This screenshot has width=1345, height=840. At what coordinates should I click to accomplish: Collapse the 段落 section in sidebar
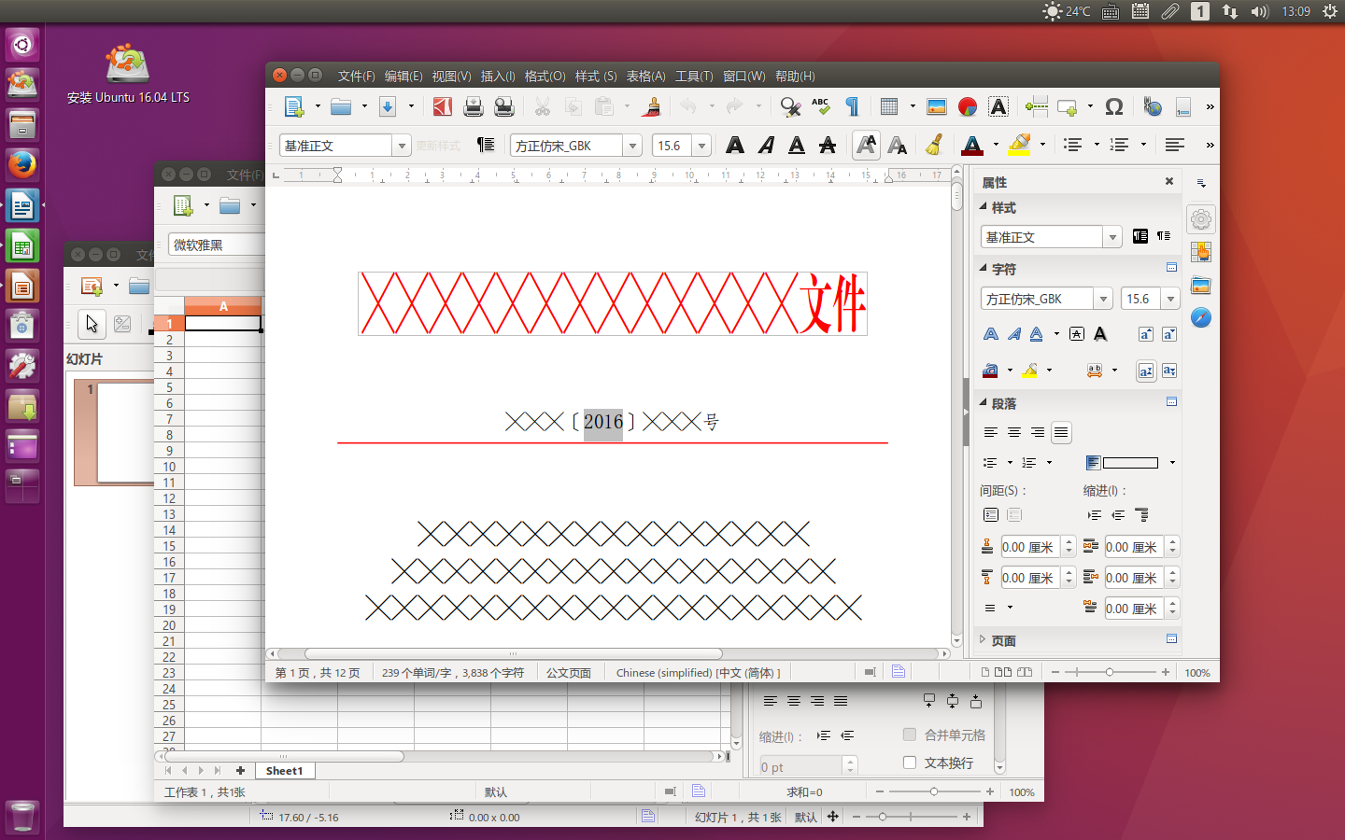[x=983, y=402]
